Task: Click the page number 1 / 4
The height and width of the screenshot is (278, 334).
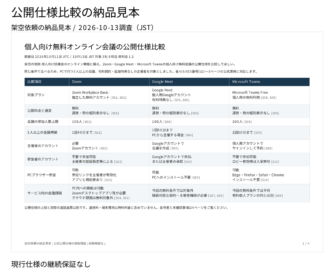Action: coord(306,244)
